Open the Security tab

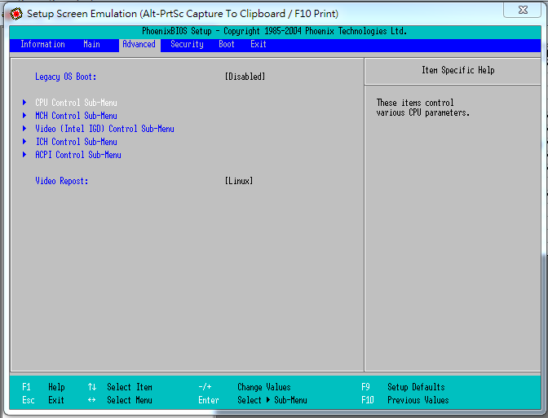click(x=187, y=44)
